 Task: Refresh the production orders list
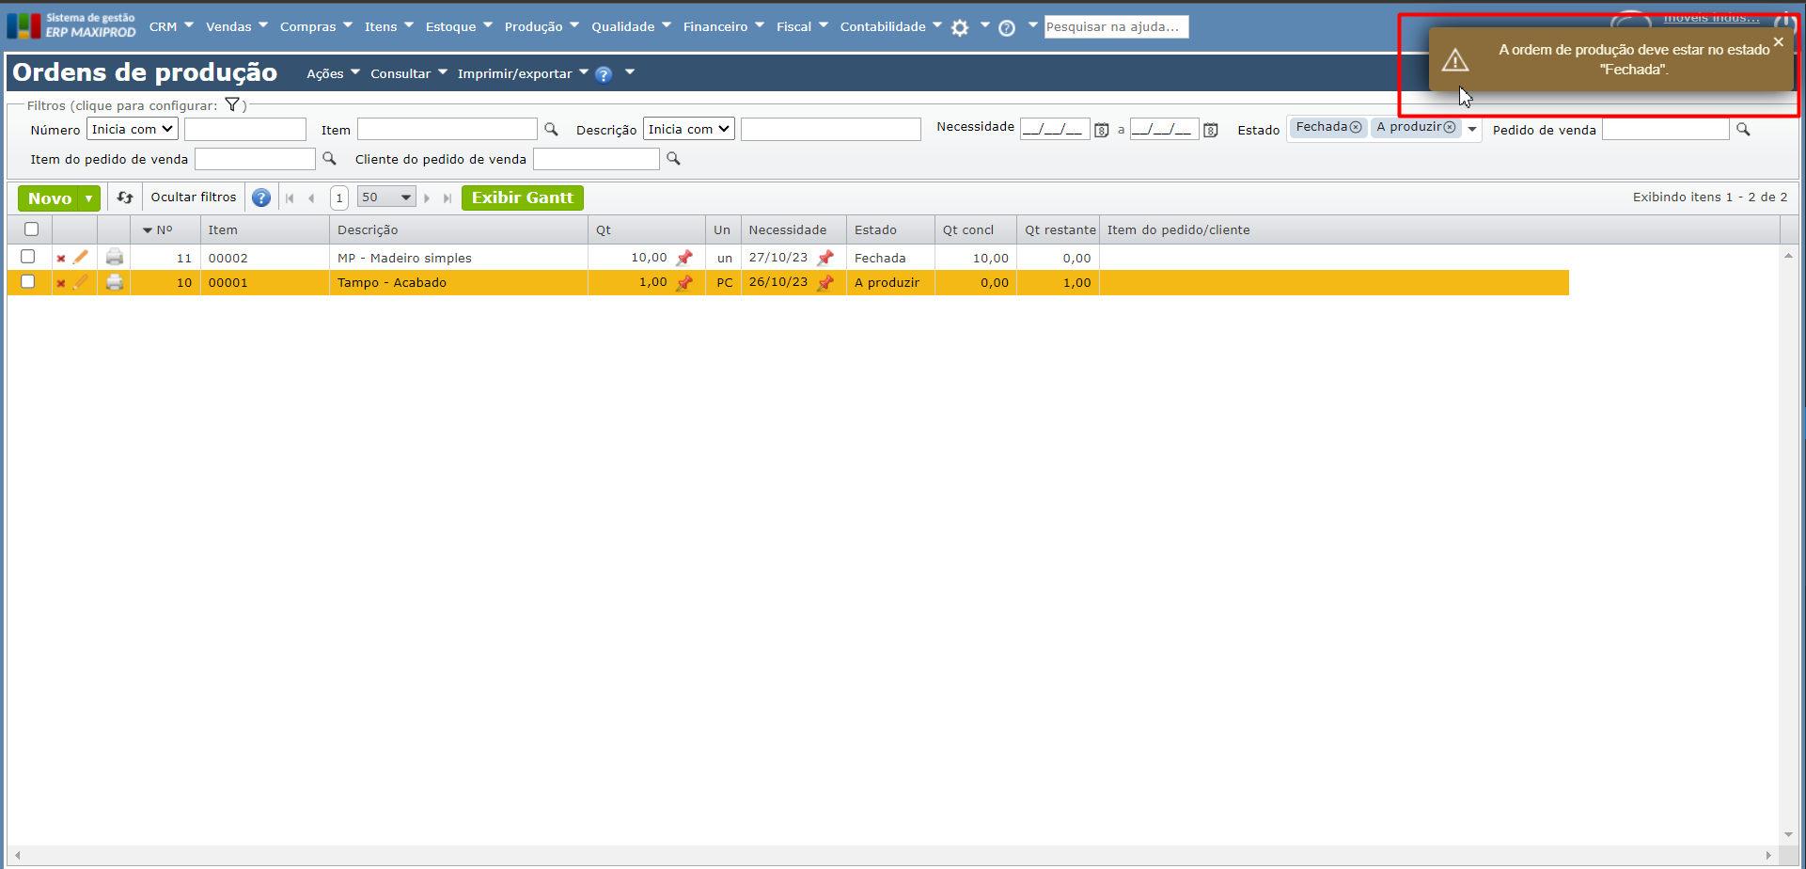125,197
